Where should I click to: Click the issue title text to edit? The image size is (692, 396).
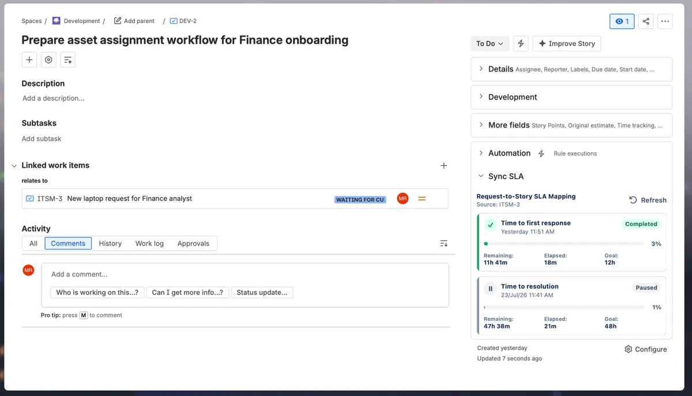185,40
